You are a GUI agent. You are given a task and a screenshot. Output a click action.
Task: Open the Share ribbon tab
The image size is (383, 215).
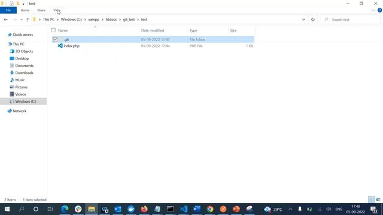41,10
